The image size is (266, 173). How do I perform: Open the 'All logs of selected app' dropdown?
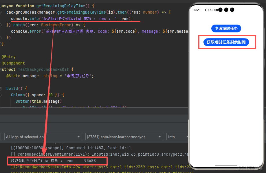tap(43, 137)
